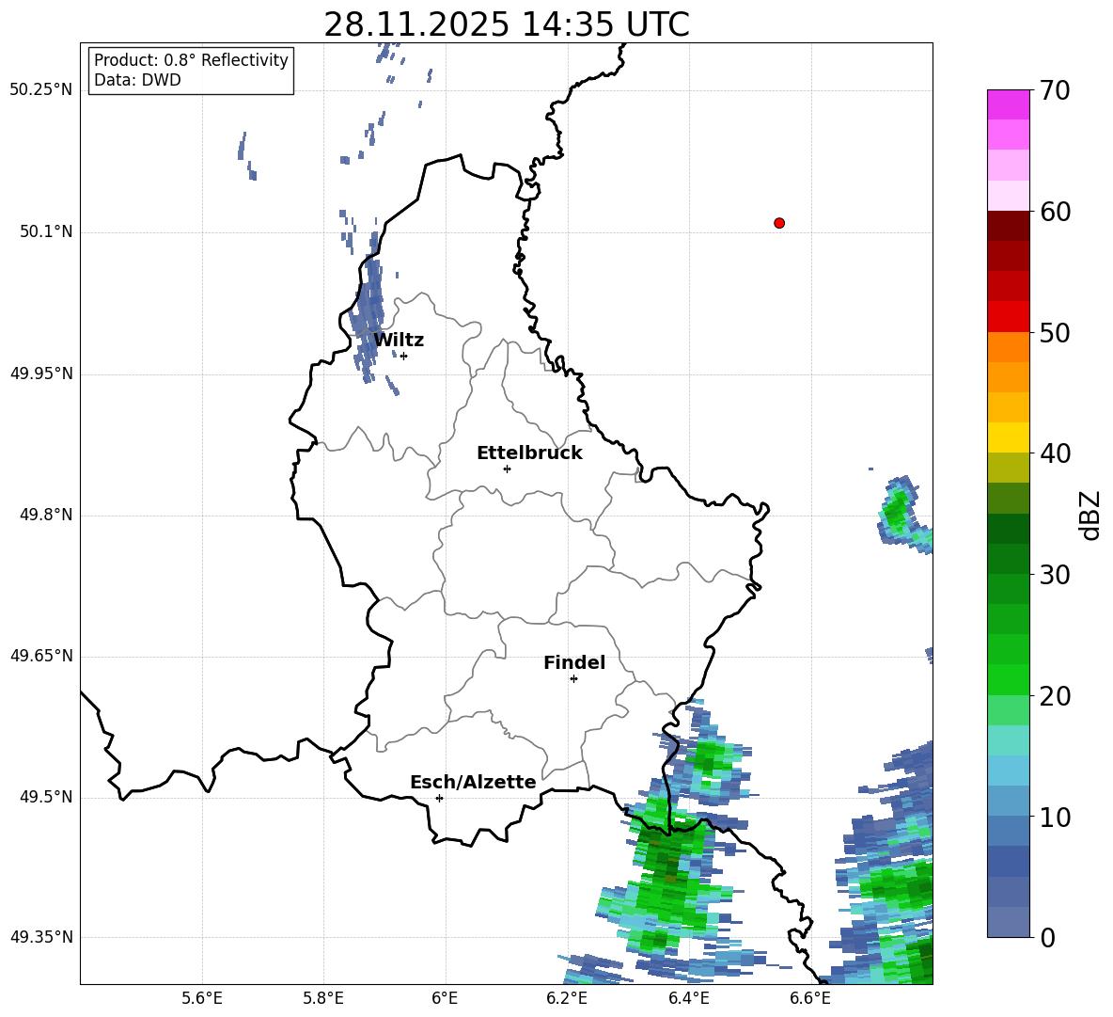Click the 20 value on the colorbar
The width and height of the screenshot is (1113, 1017).
(1055, 696)
